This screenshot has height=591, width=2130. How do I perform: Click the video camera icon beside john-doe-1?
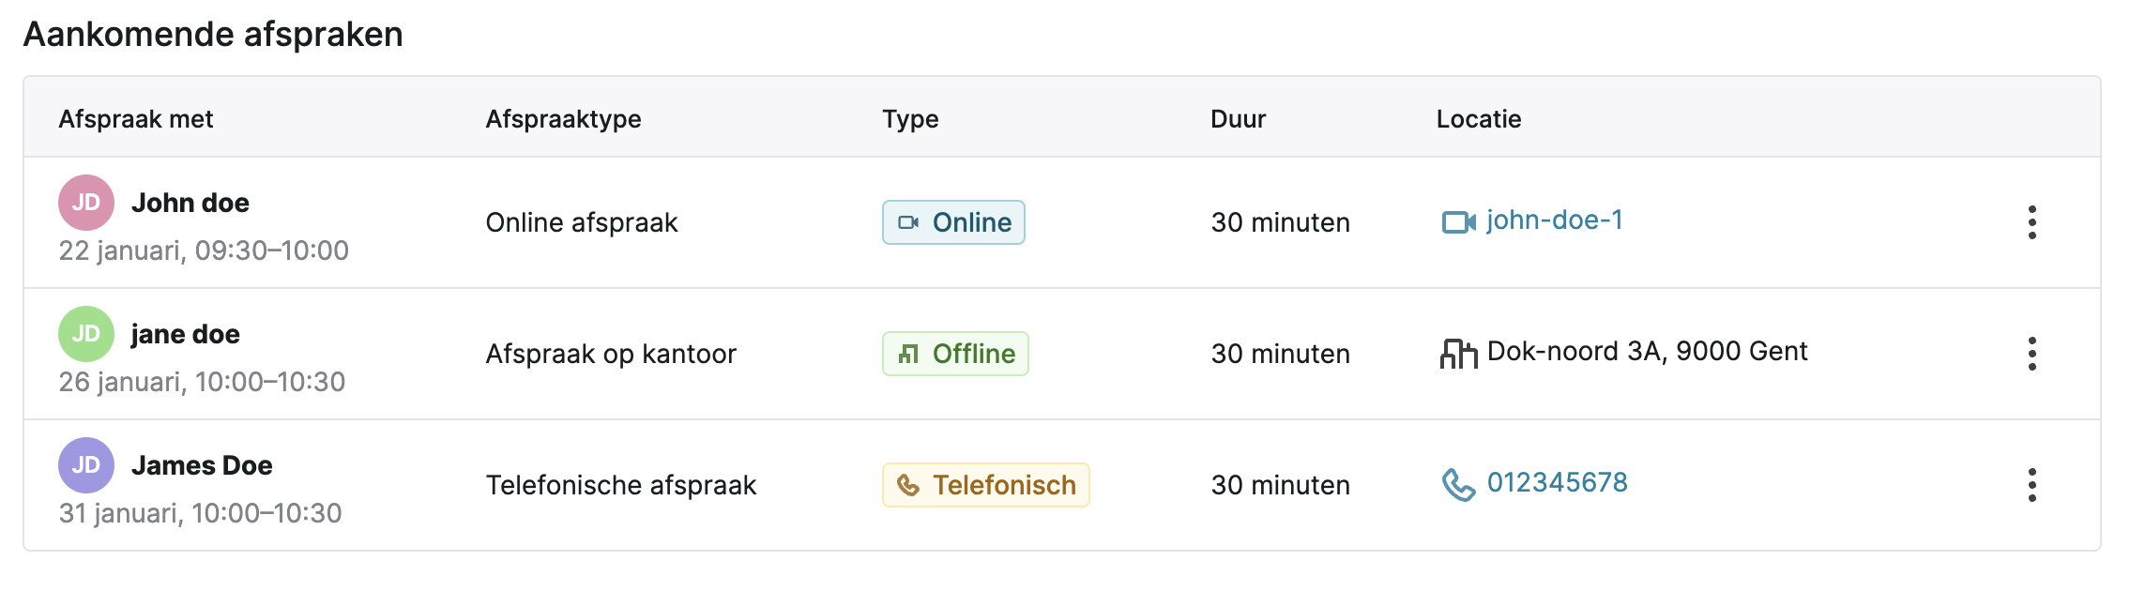pyautogui.click(x=1458, y=222)
